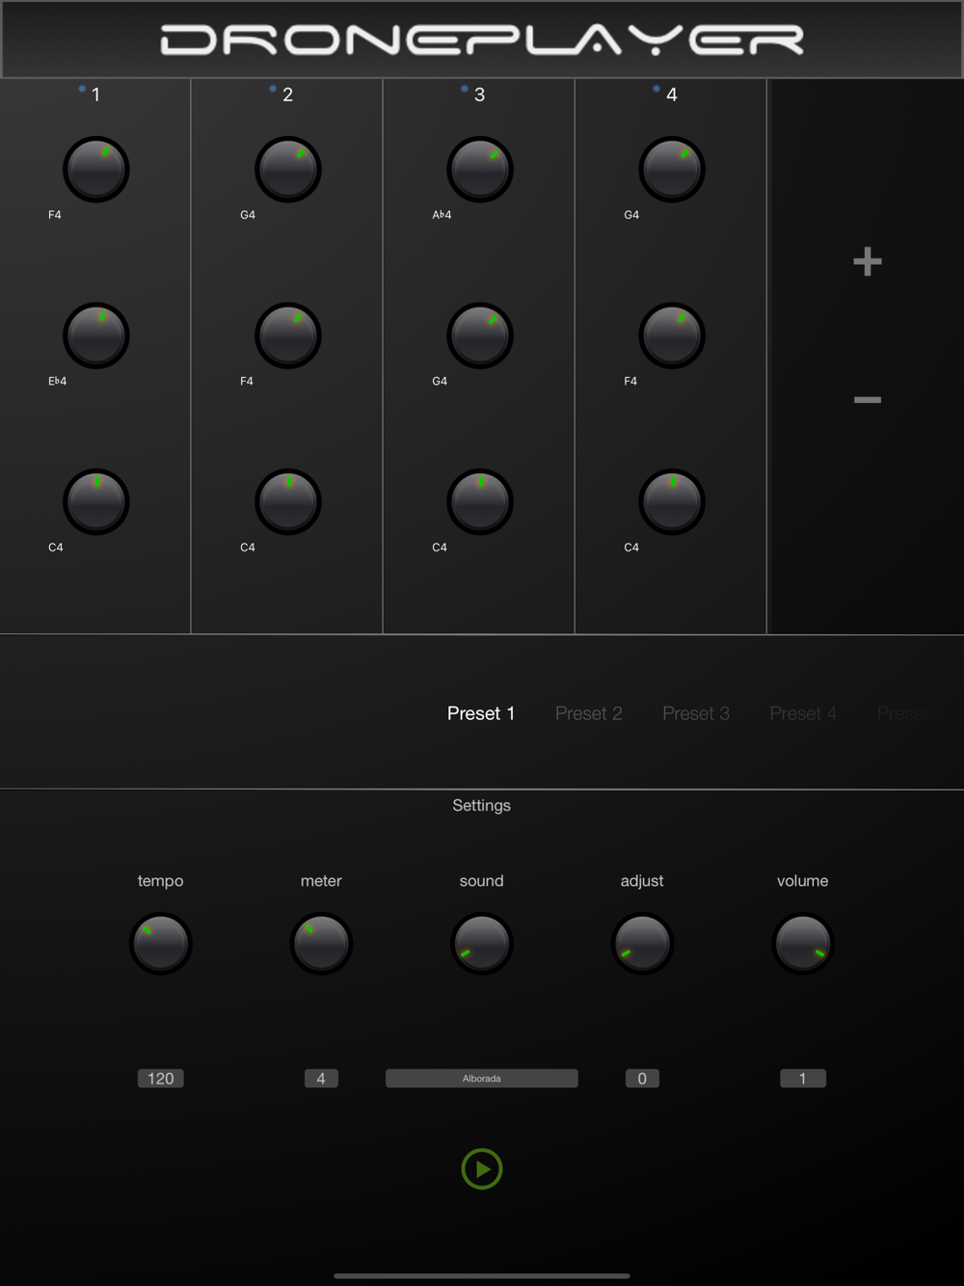This screenshot has width=964, height=1286.
Task: Select Preset 1
Action: 481,713
